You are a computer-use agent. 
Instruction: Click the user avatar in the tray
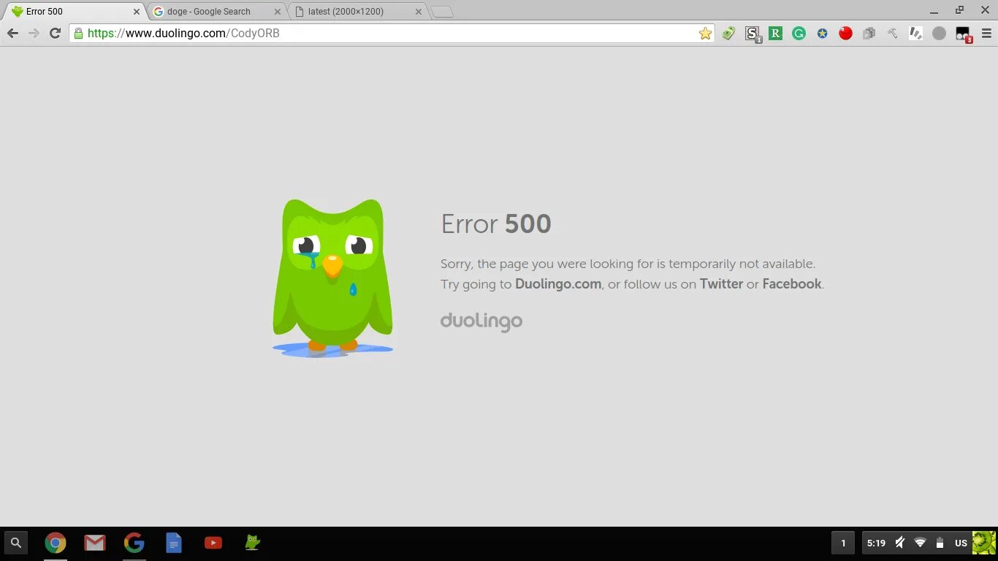click(983, 543)
